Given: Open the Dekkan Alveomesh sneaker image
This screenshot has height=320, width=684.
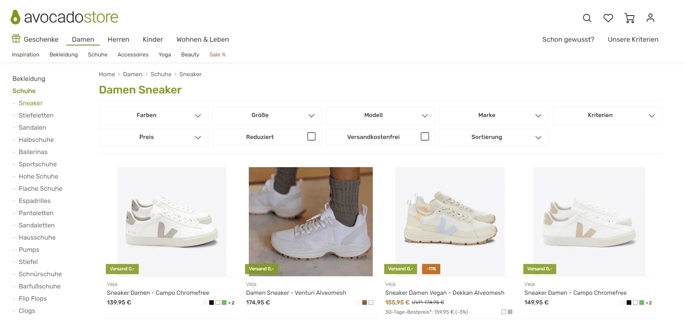Looking at the screenshot, I should pos(450,221).
